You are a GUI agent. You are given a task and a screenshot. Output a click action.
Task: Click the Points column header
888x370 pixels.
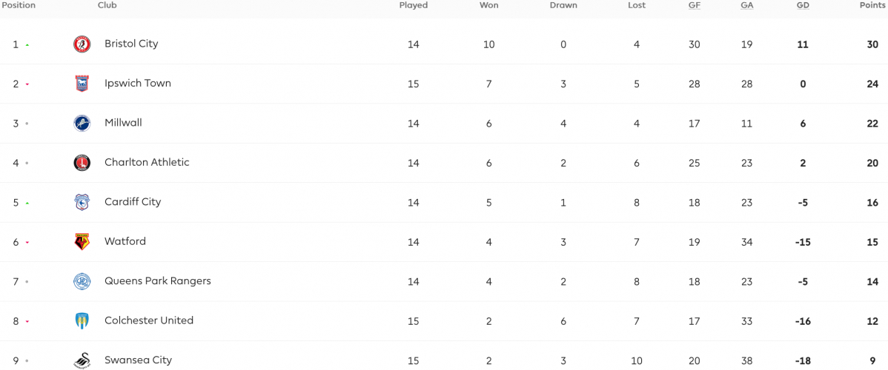click(x=872, y=6)
